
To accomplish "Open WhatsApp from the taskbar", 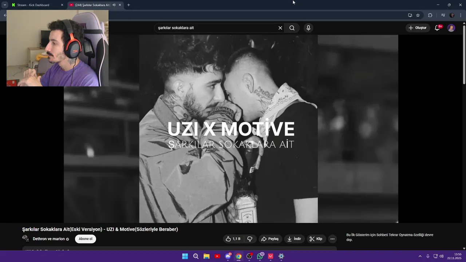I will pos(260,256).
